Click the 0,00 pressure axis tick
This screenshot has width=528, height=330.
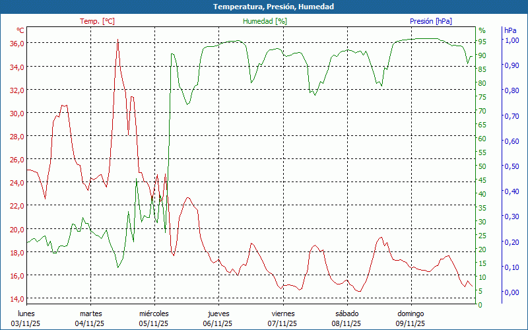click(x=511, y=292)
